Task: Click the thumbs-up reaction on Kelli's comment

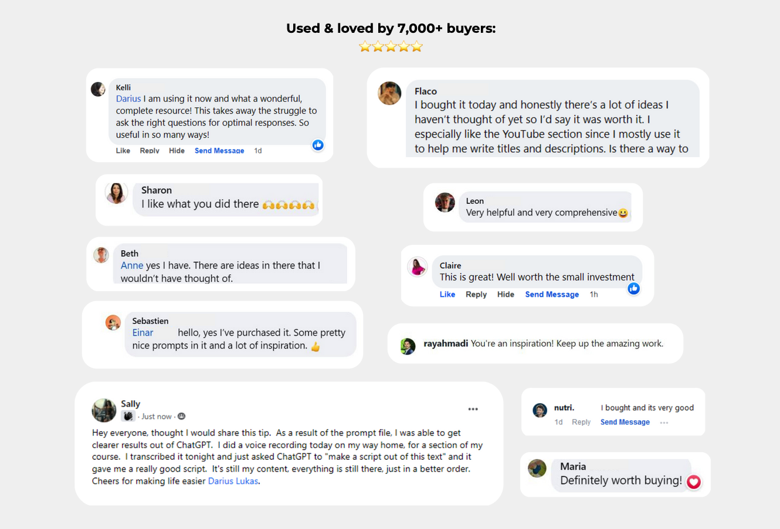Action: pos(318,145)
